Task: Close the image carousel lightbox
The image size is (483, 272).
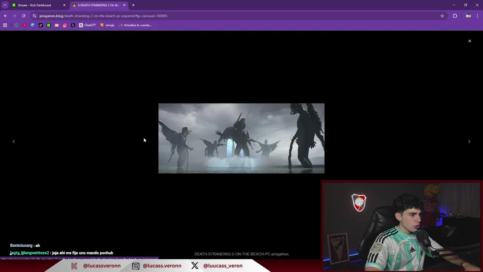Action: point(470,41)
